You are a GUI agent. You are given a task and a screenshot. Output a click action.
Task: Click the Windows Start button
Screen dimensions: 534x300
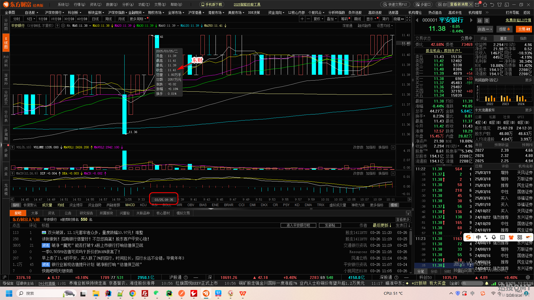point(9,293)
